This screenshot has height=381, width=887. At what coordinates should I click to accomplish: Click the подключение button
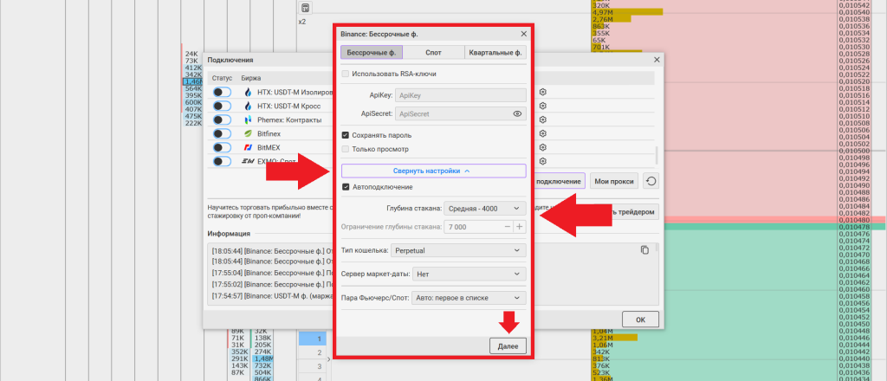[559, 181]
